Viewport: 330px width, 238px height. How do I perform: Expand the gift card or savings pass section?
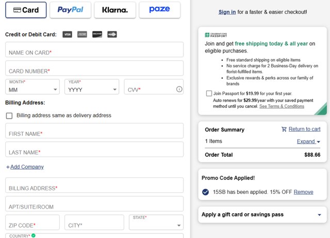[319, 215]
